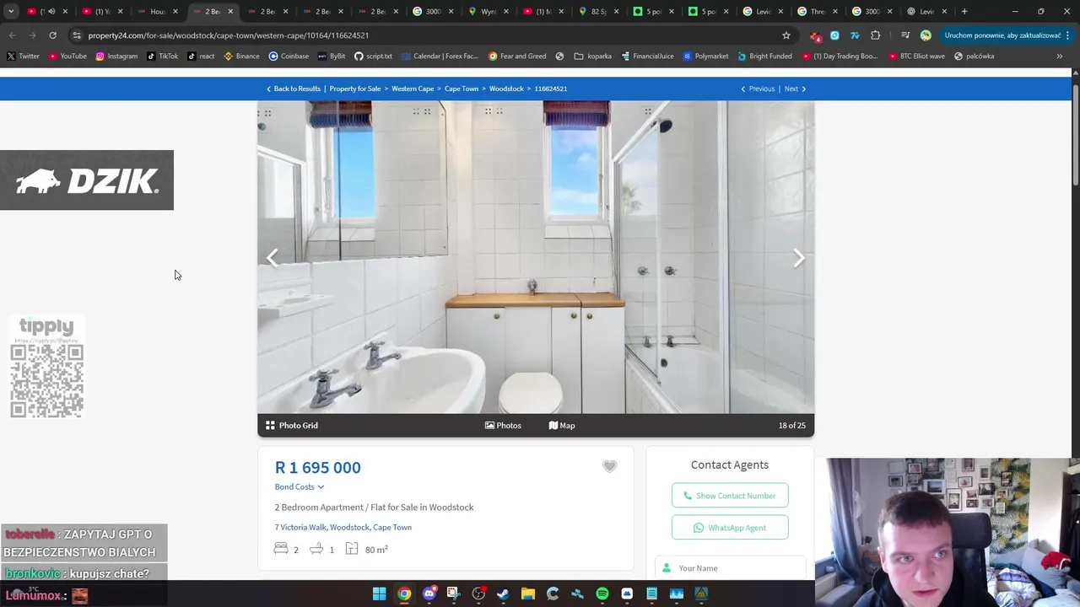The height and width of the screenshot is (607, 1080).
Task: Save listing with the heart icon
Action: [609, 466]
